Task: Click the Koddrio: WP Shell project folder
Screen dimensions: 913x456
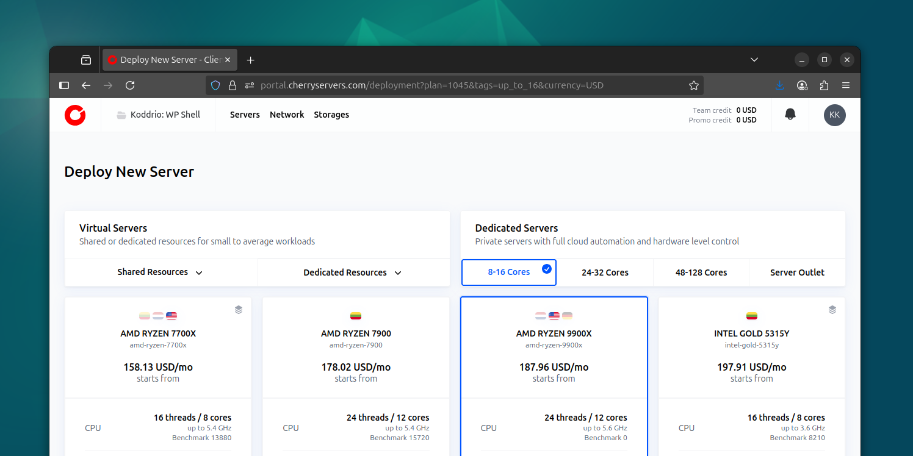Action: (159, 115)
